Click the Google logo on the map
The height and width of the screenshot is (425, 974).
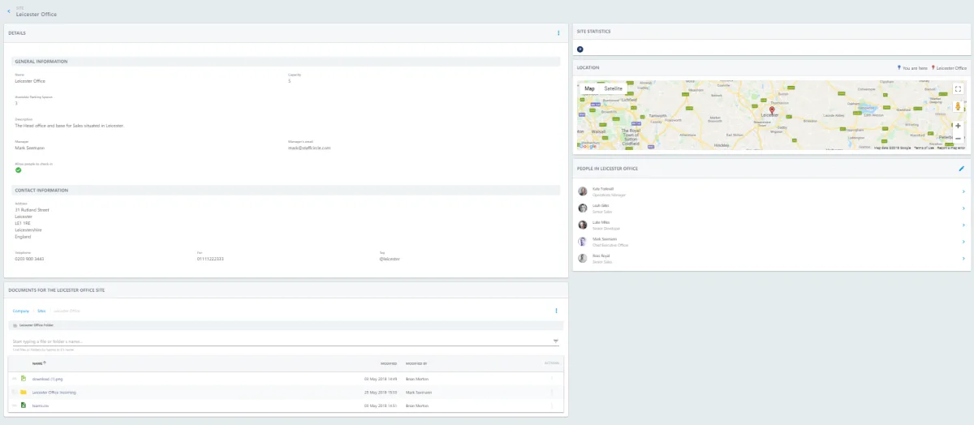[587, 147]
